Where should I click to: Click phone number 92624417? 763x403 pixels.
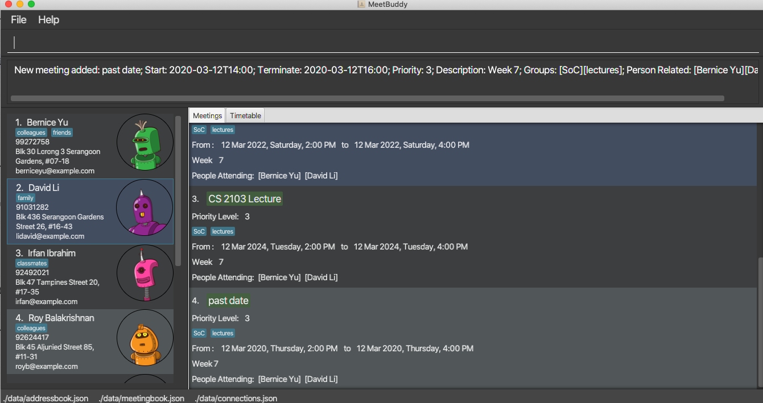tap(32, 338)
